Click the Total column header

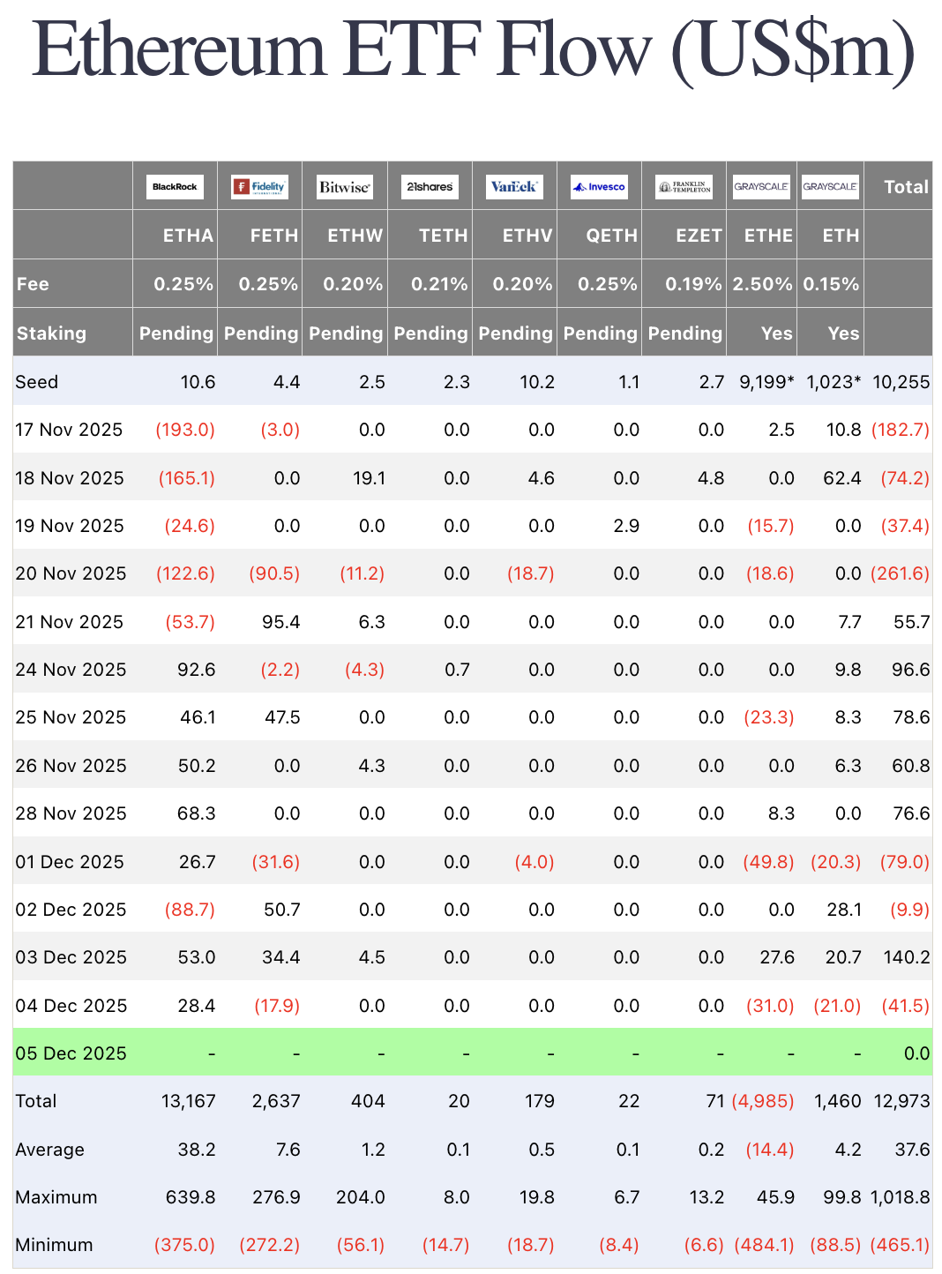(907, 187)
